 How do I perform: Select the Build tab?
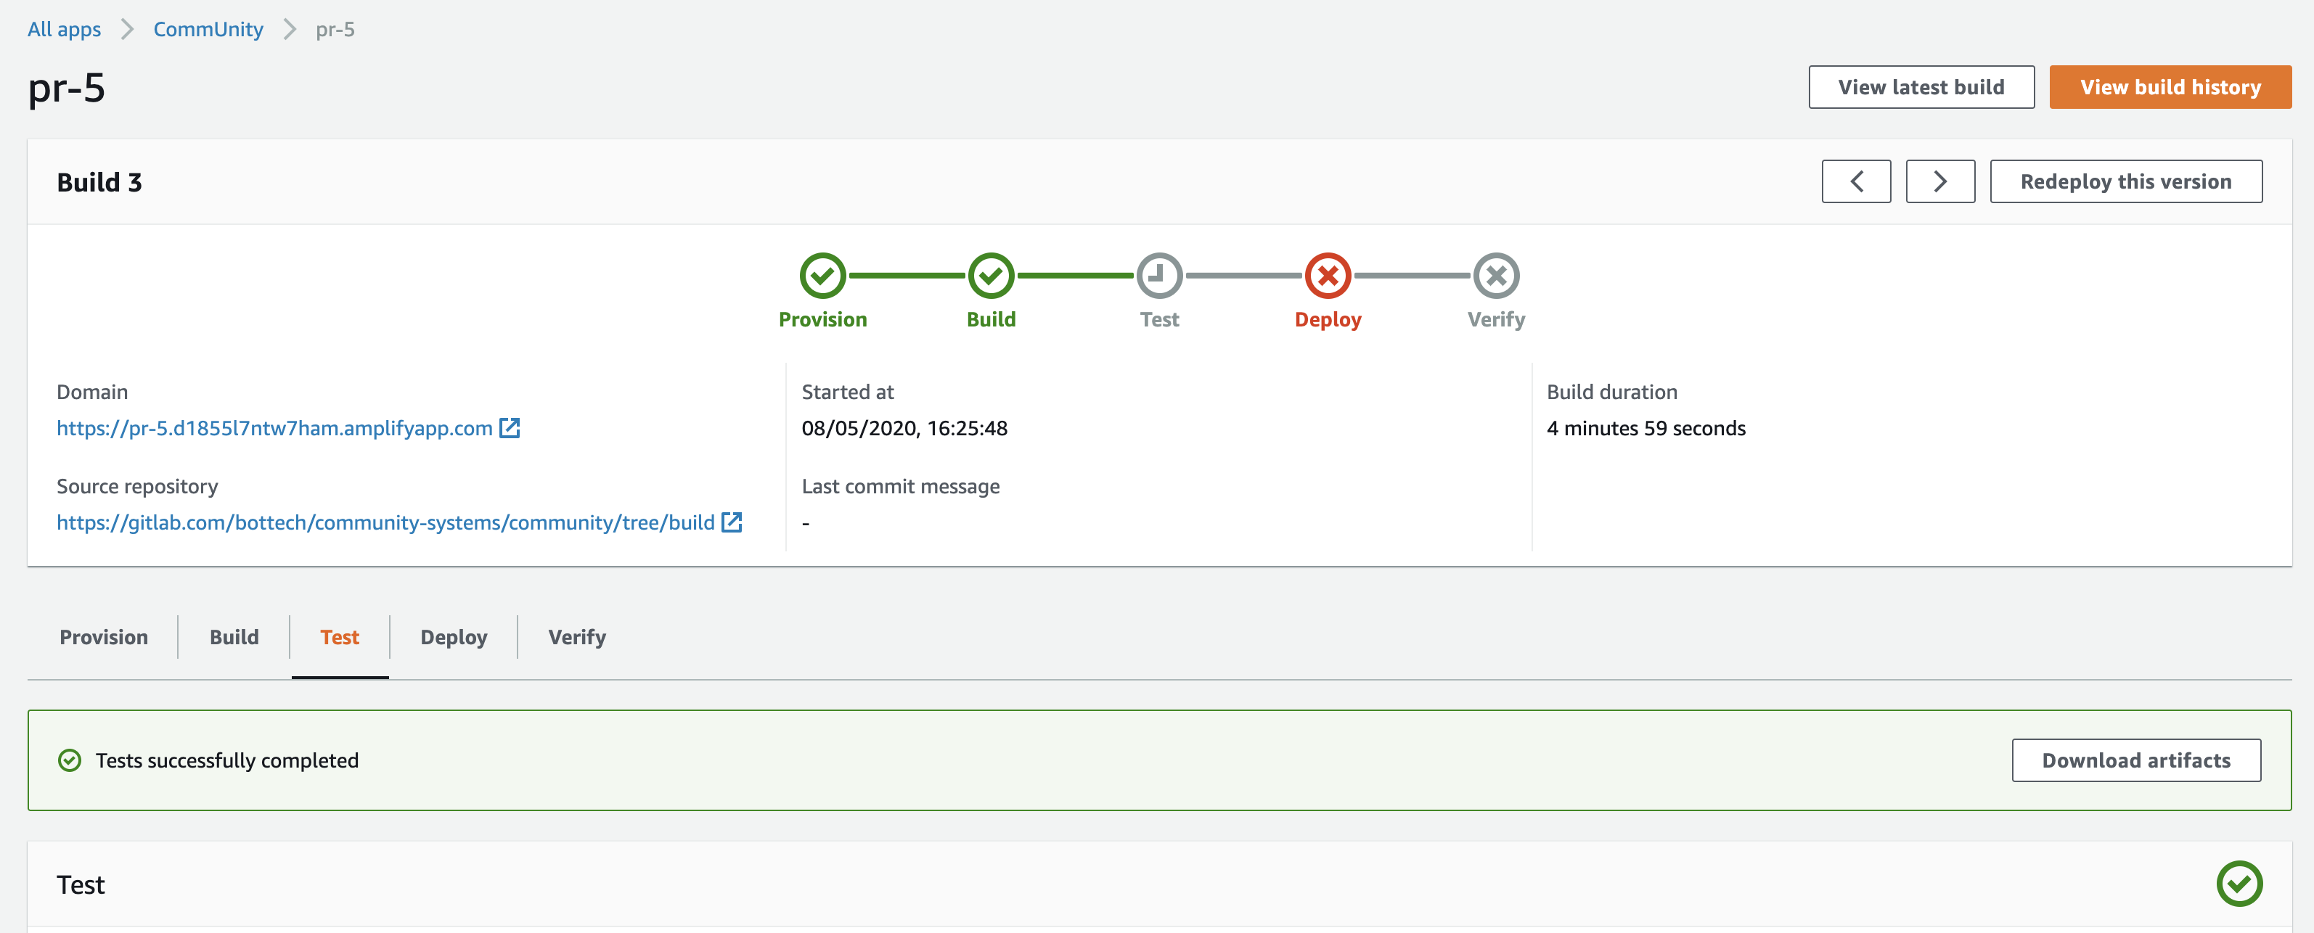click(234, 637)
